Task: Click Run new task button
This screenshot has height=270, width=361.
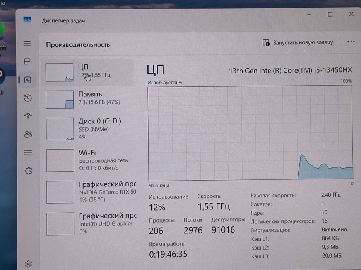Action: click(298, 42)
